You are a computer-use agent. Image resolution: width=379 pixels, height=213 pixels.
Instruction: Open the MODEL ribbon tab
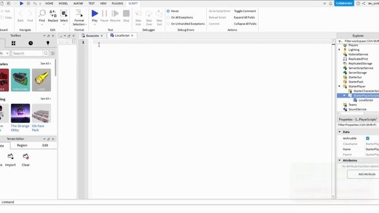pyautogui.click(x=63, y=4)
